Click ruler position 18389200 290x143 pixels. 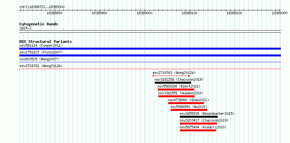tap(235, 13)
